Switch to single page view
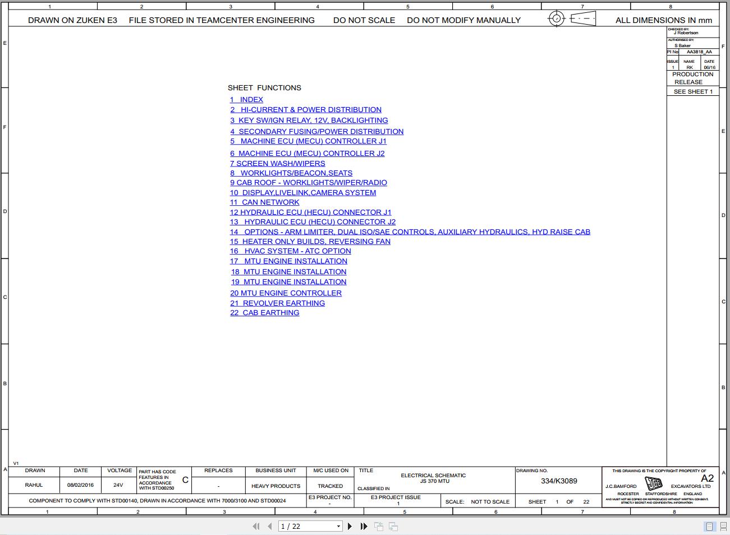Viewport: 730px width, 535px height. click(x=709, y=526)
